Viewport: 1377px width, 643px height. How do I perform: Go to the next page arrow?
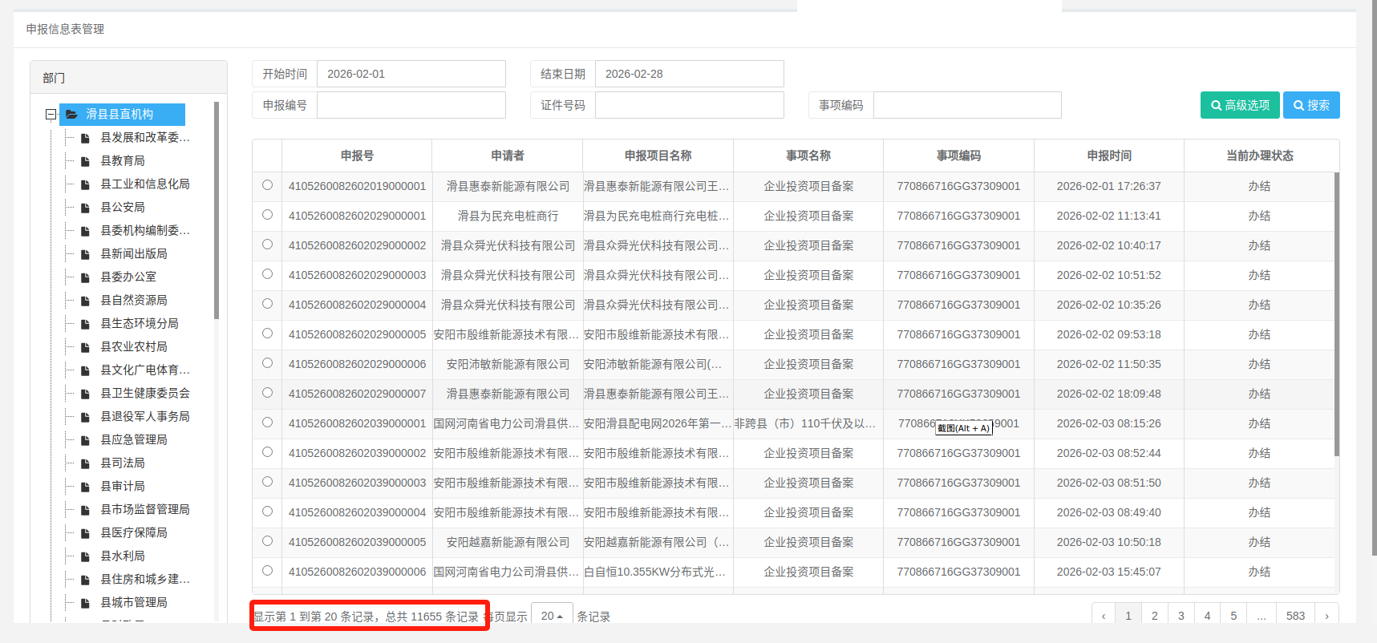coord(1326,616)
